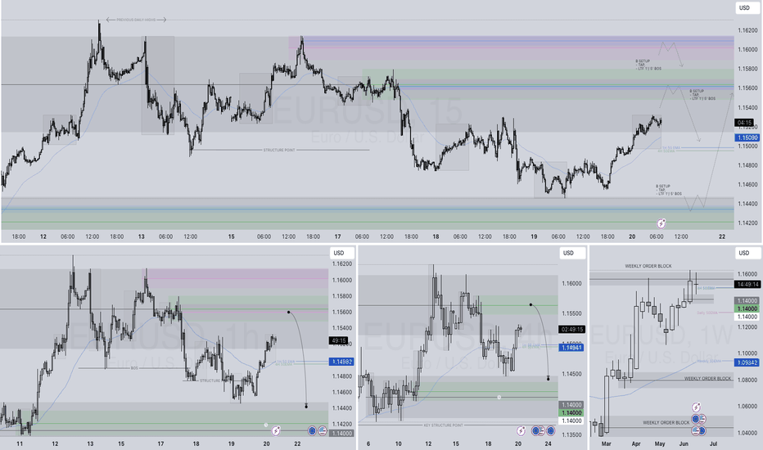Viewport: 763px width, 450px height.
Task: Click the US flag event icon on the 1h chart
Action: [x=322, y=430]
